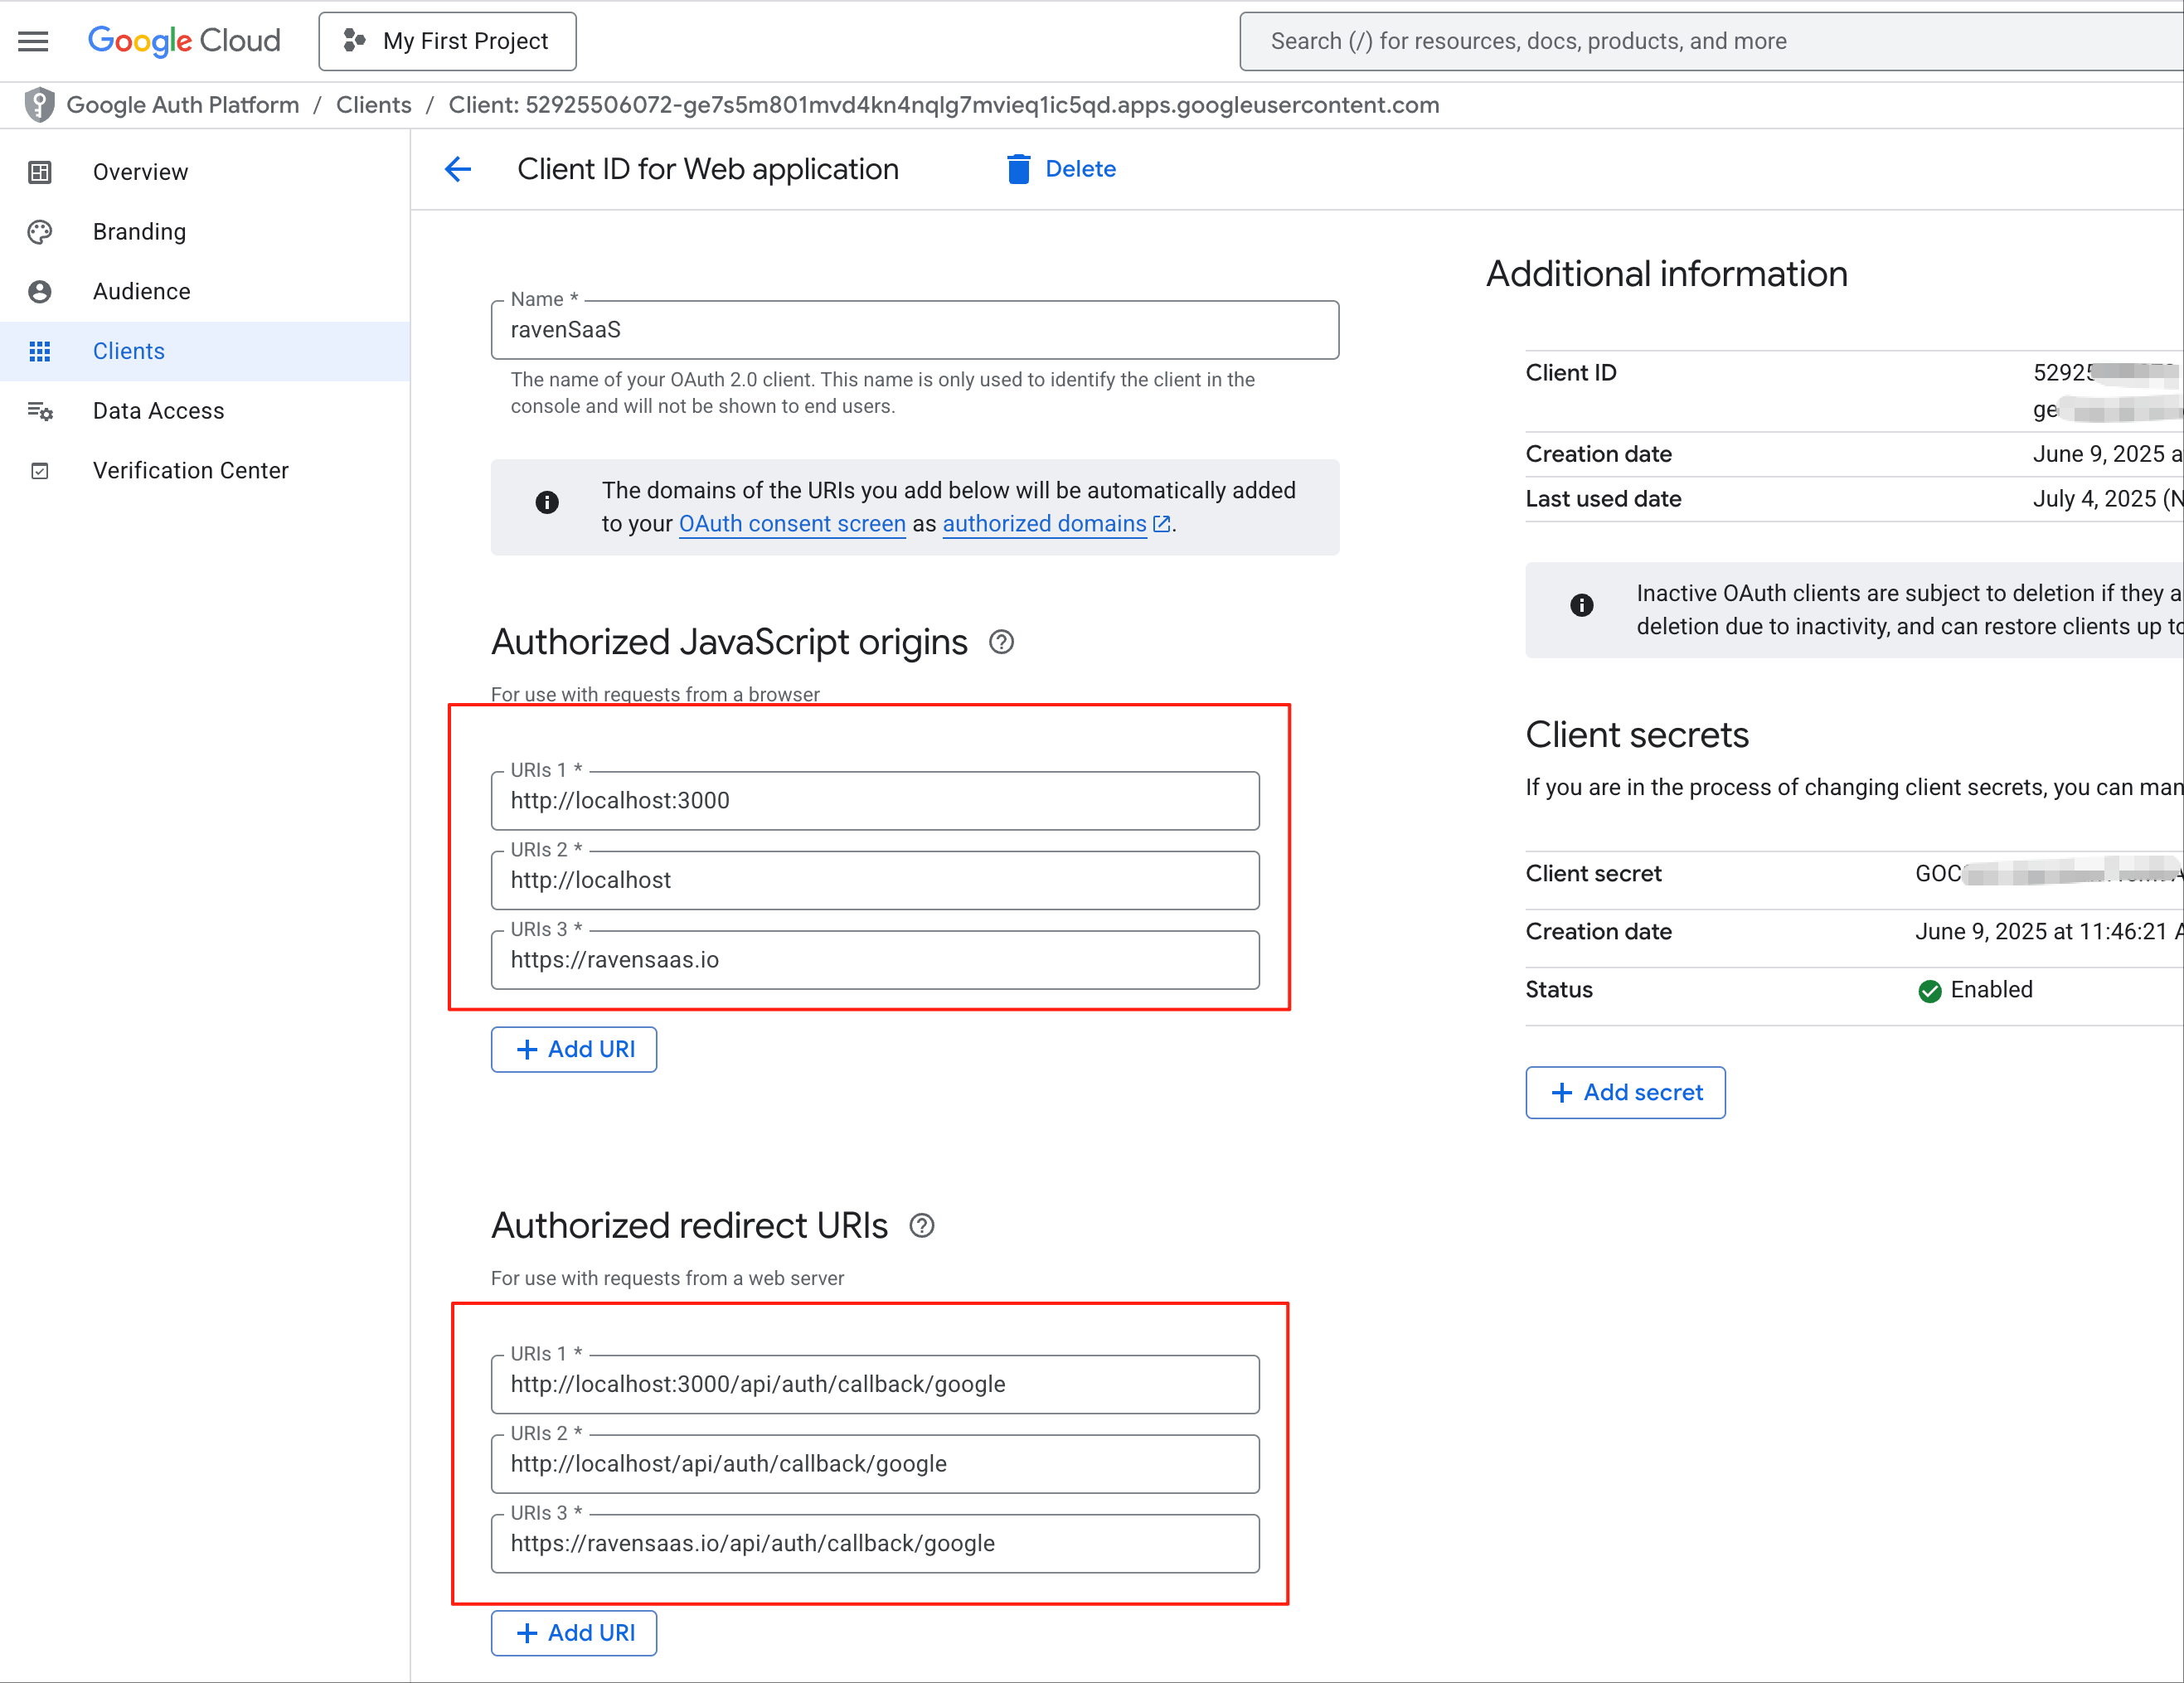2184x1683 pixels.
Task: Click the Client ID for Web application title
Action: (x=708, y=169)
